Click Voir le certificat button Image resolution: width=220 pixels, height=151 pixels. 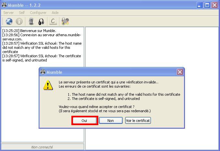click(138, 121)
